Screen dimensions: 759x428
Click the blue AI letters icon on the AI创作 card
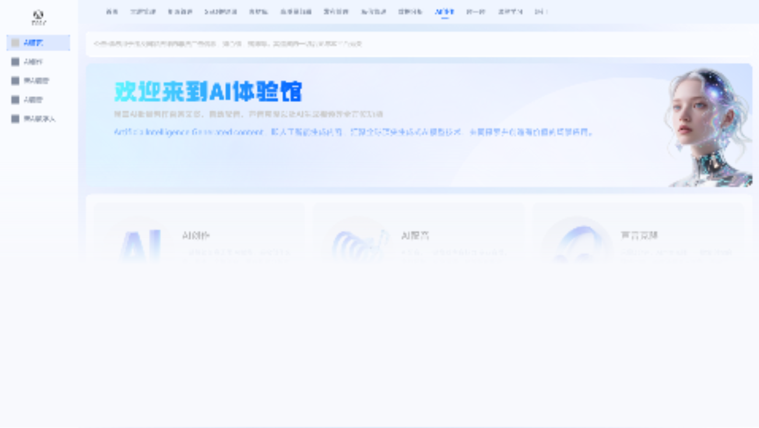tap(141, 239)
